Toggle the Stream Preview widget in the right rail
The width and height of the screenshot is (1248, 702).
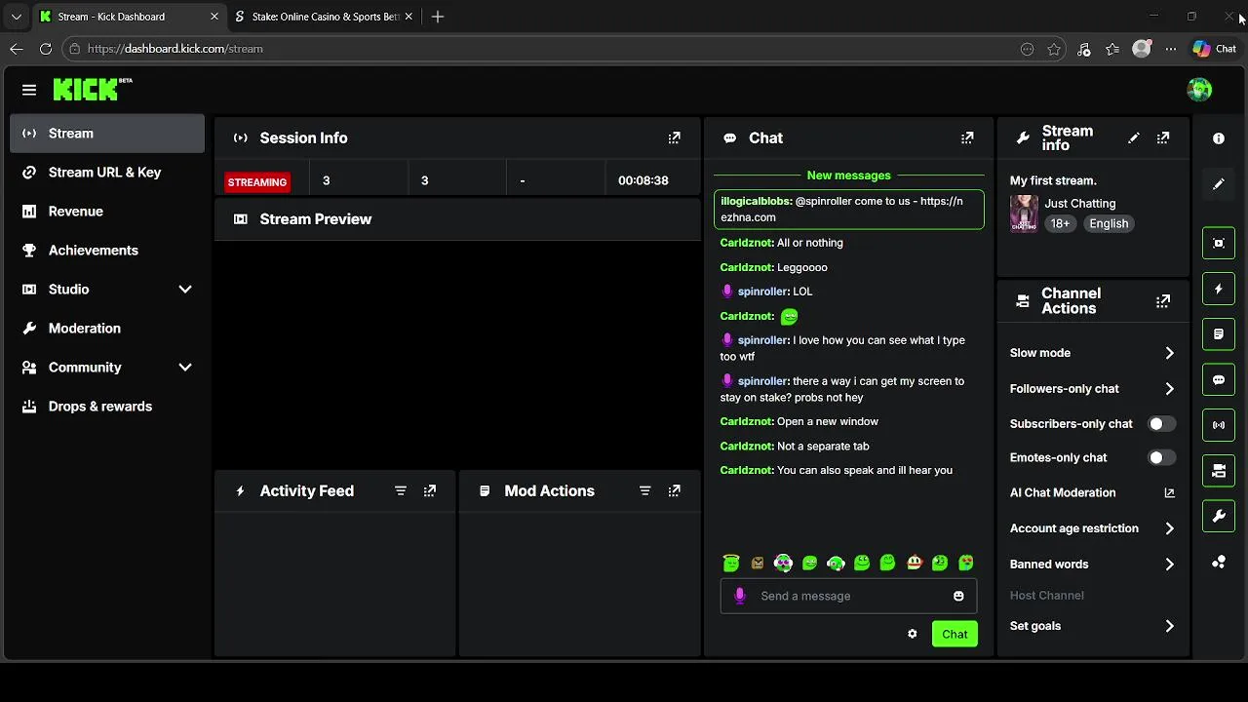click(1219, 243)
